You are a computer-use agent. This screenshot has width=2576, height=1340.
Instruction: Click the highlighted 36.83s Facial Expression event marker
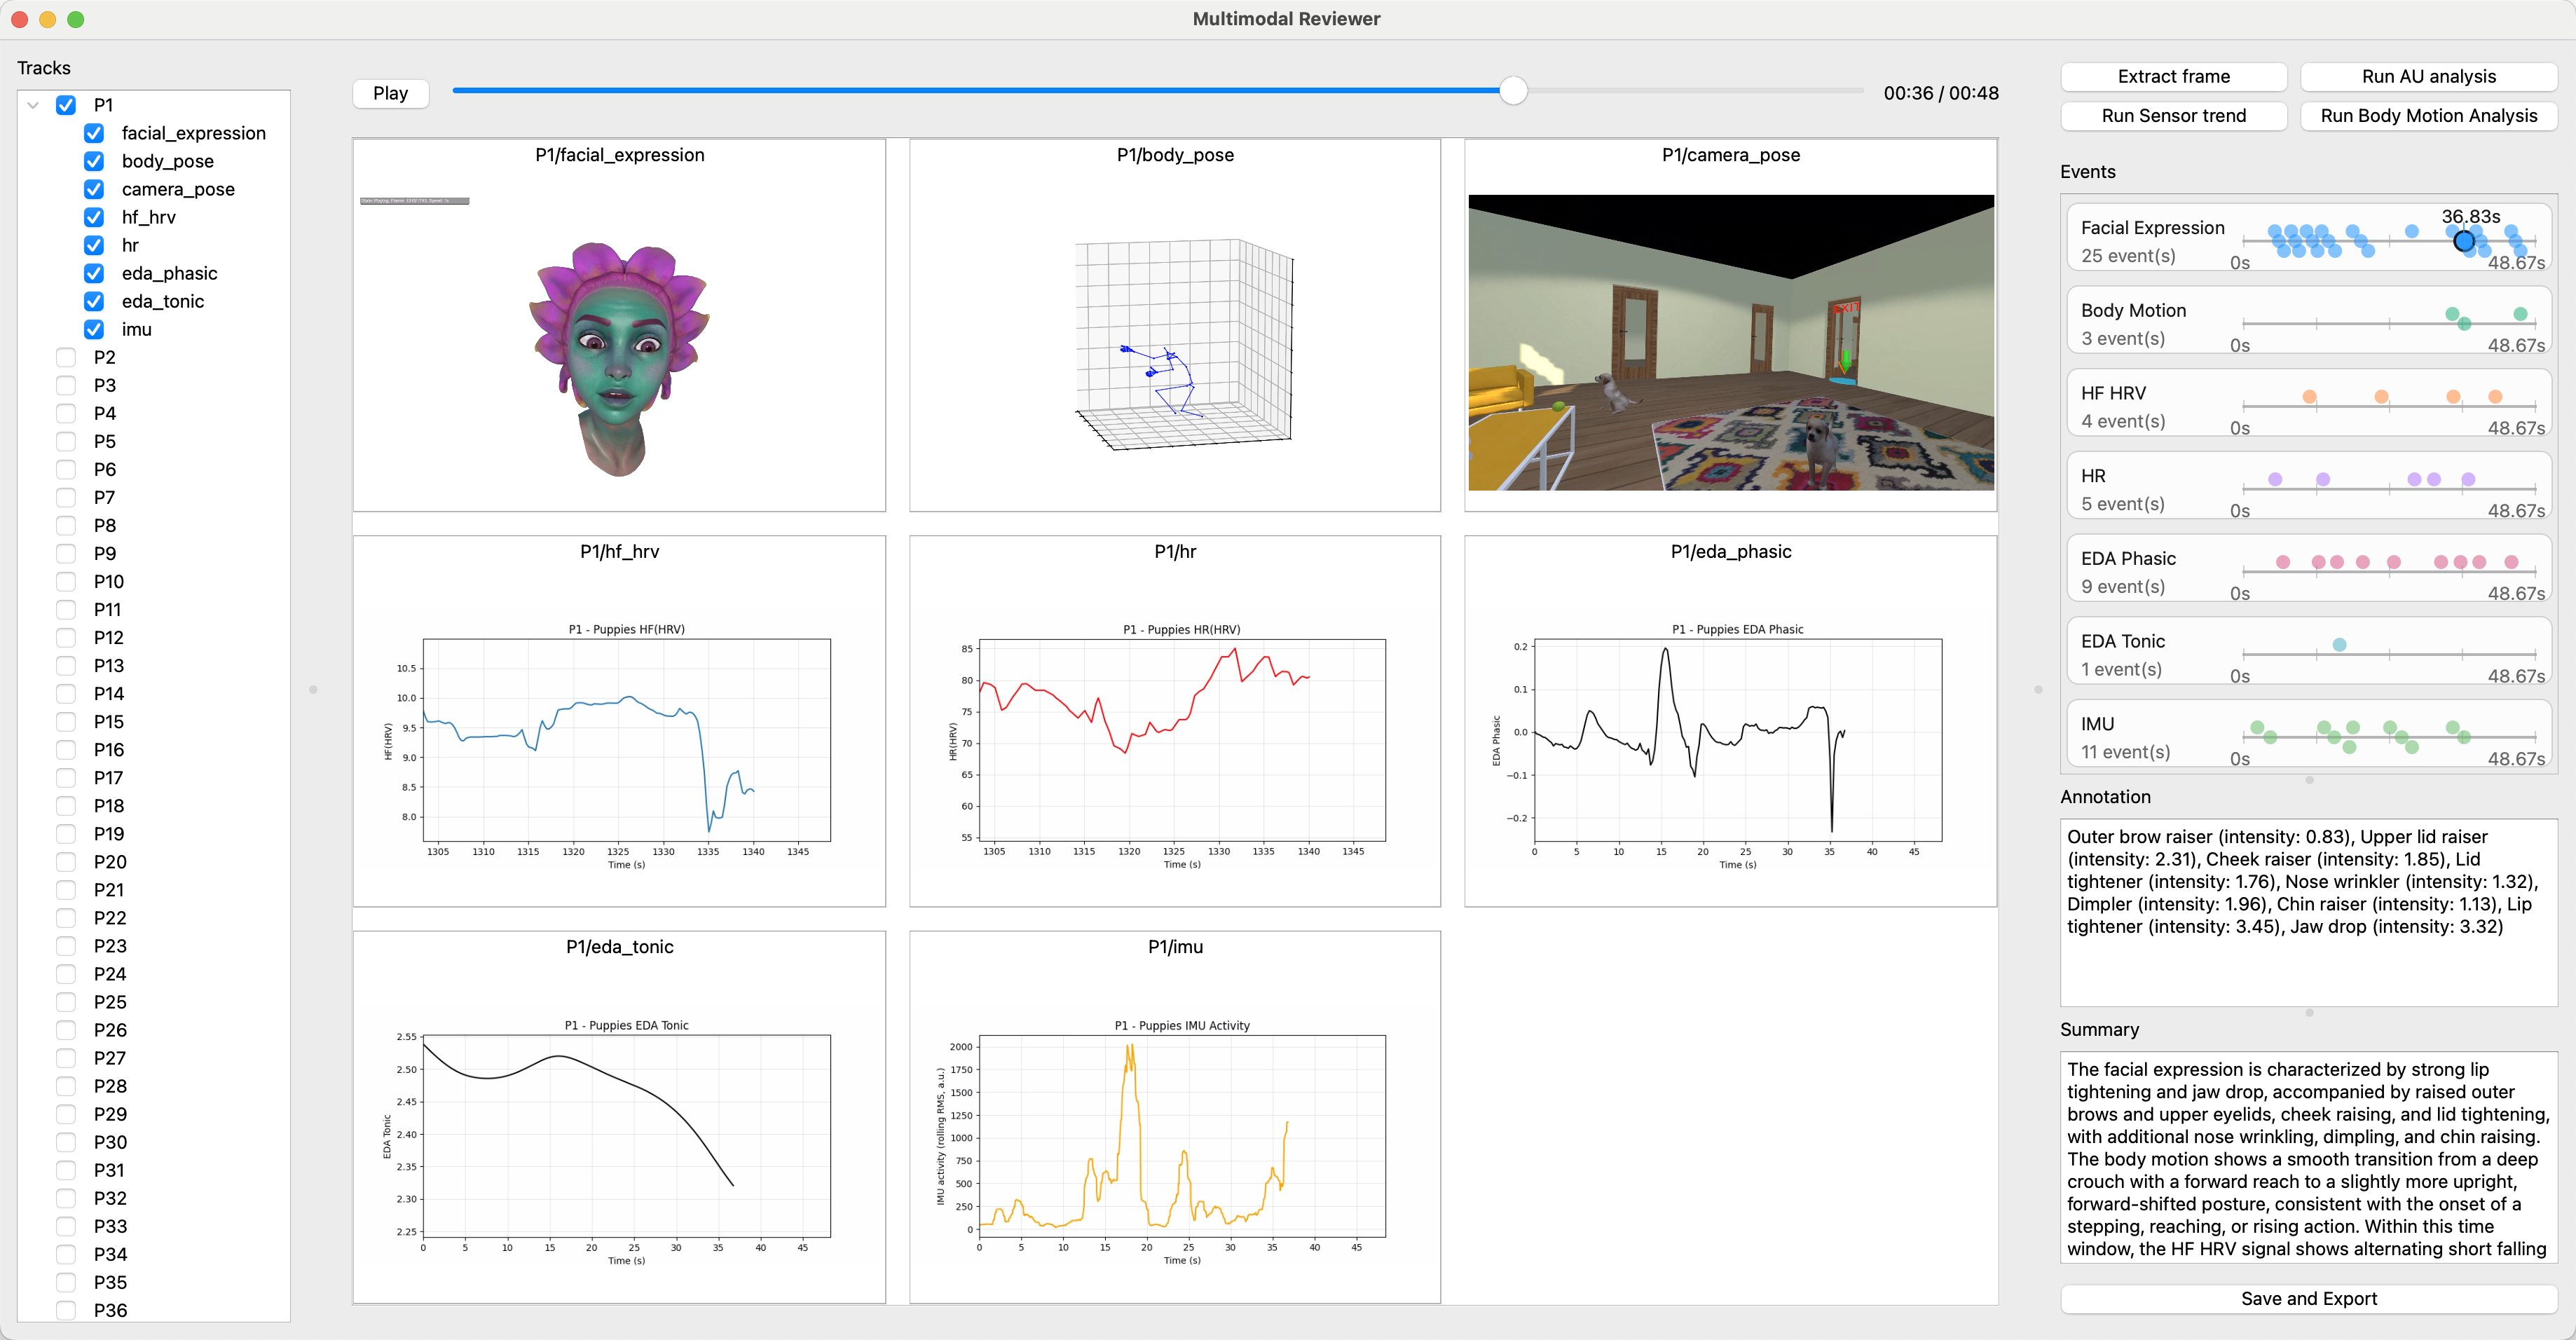click(x=2463, y=240)
